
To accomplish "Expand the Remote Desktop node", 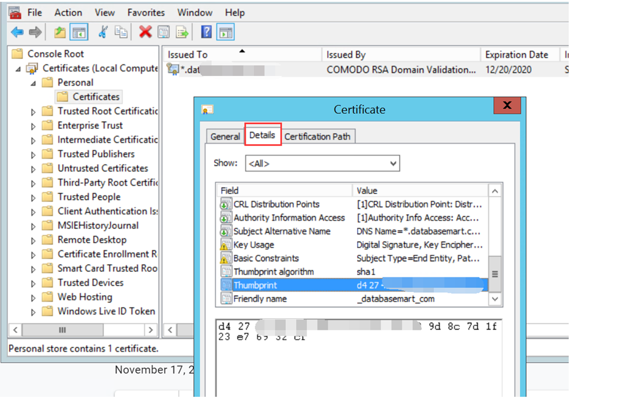I will 33,240.
